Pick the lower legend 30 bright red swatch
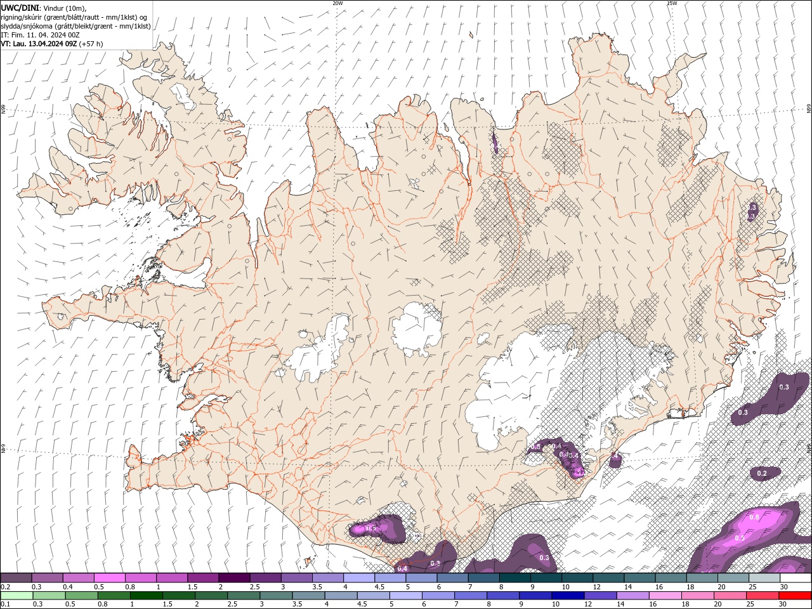 pos(796,596)
